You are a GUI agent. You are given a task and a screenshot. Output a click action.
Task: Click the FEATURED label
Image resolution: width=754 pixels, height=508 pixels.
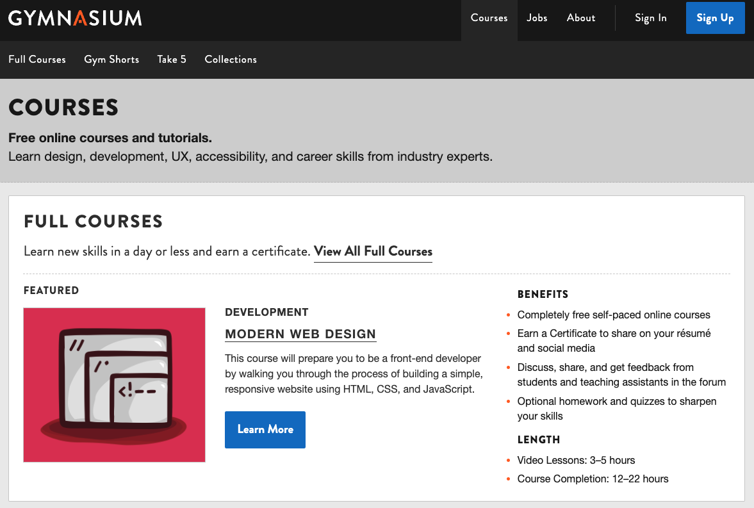click(51, 291)
